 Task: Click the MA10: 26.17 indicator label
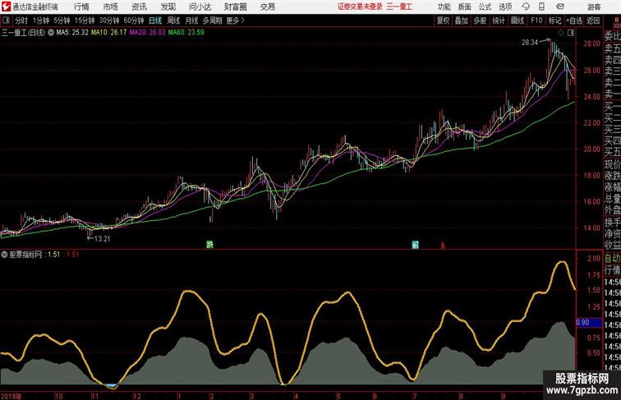click(x=109, y=33)
